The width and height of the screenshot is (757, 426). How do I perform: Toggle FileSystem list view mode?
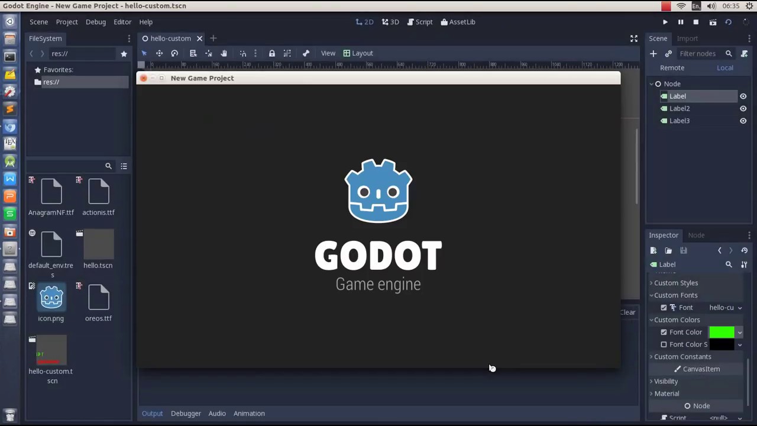pyautogui.click(x=124, y=166)
